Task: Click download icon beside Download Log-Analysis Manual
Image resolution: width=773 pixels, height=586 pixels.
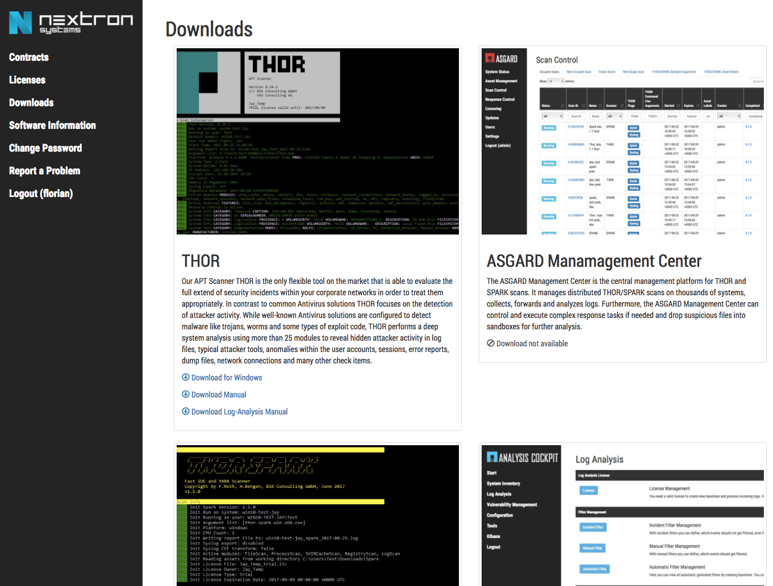Action: tap(185, 412)
